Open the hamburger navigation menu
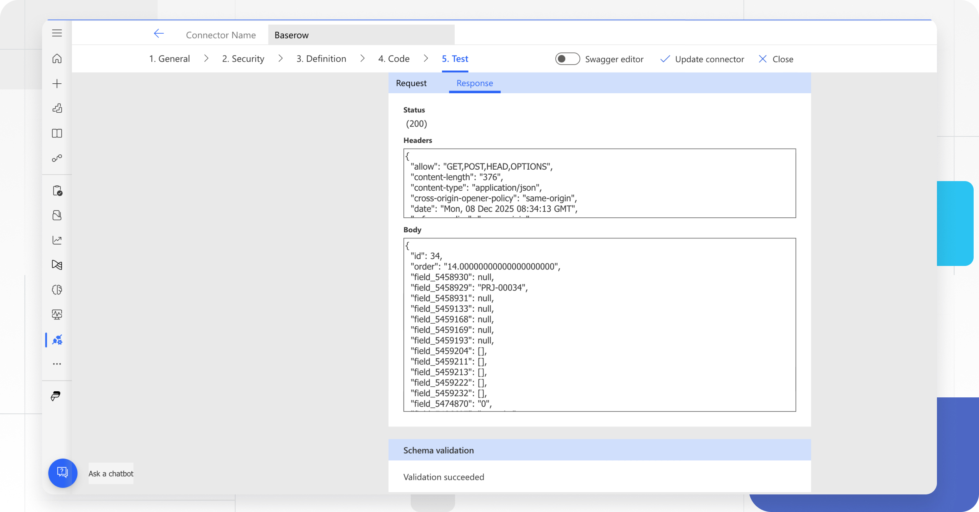 (x=57, y=33)
